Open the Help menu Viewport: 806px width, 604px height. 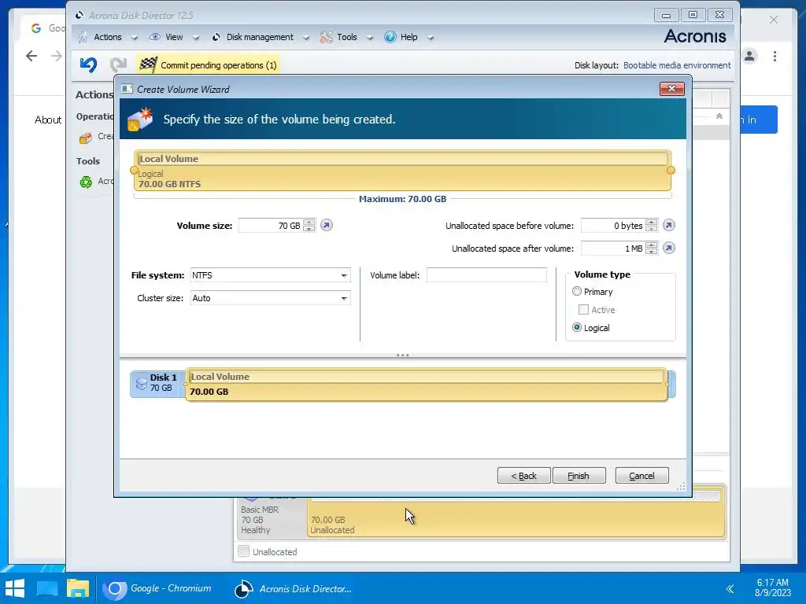409,37
